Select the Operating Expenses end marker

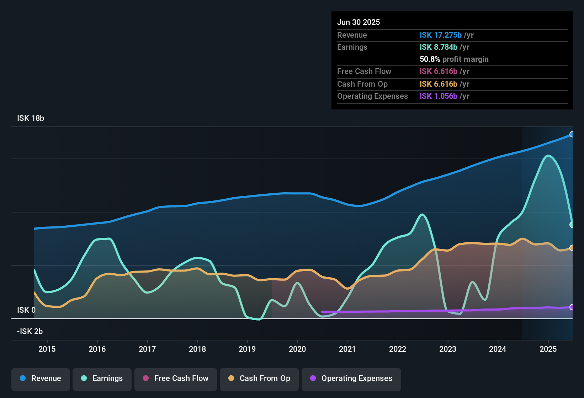point(572,307)
